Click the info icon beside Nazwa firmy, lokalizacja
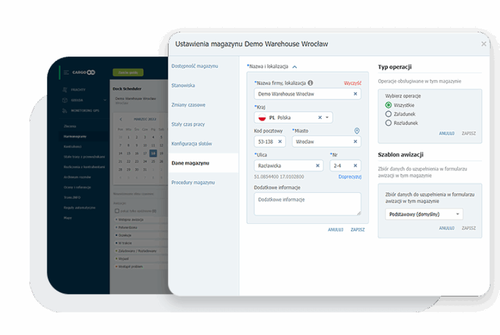Screen dimensions: 500x335 click(x=310, y=83)
